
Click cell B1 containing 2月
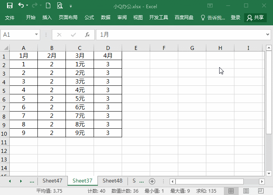(x=52, y=56)
